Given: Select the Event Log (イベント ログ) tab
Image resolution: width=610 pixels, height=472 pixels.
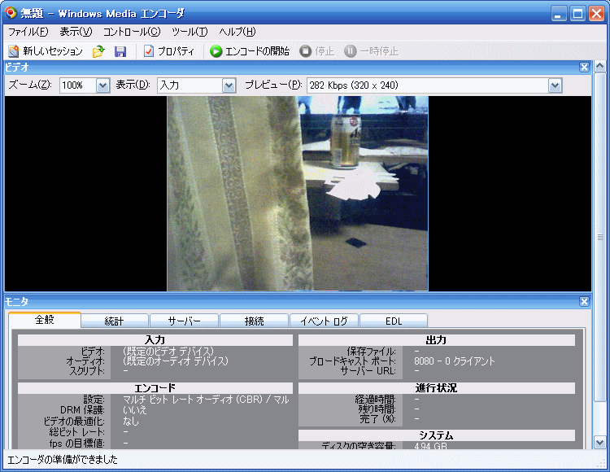Looking at the screenshot, I should click(x=324, y=321).
